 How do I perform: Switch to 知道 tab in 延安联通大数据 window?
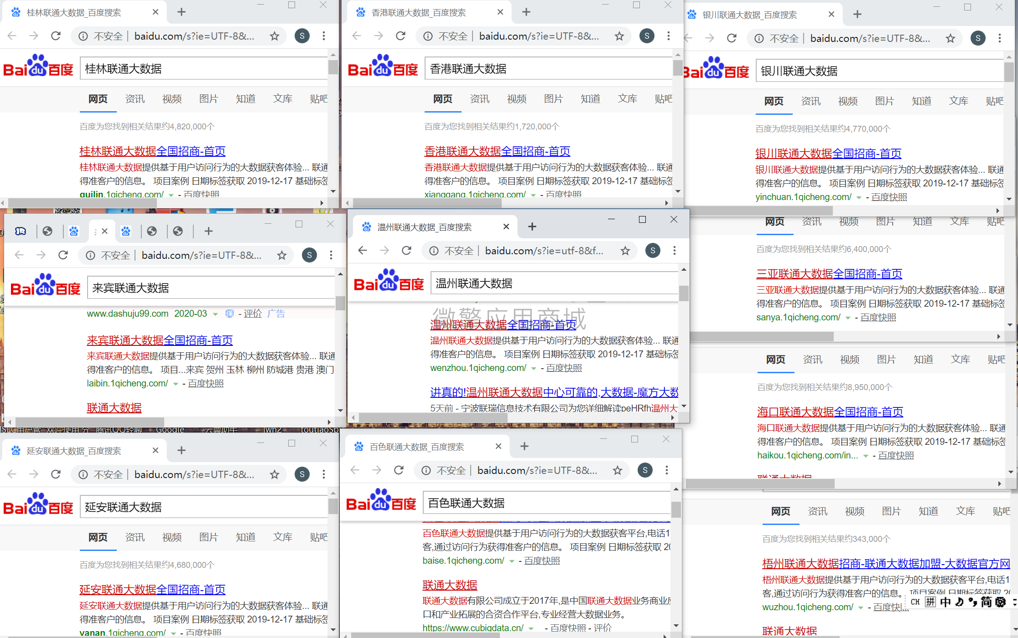[246, 537]
